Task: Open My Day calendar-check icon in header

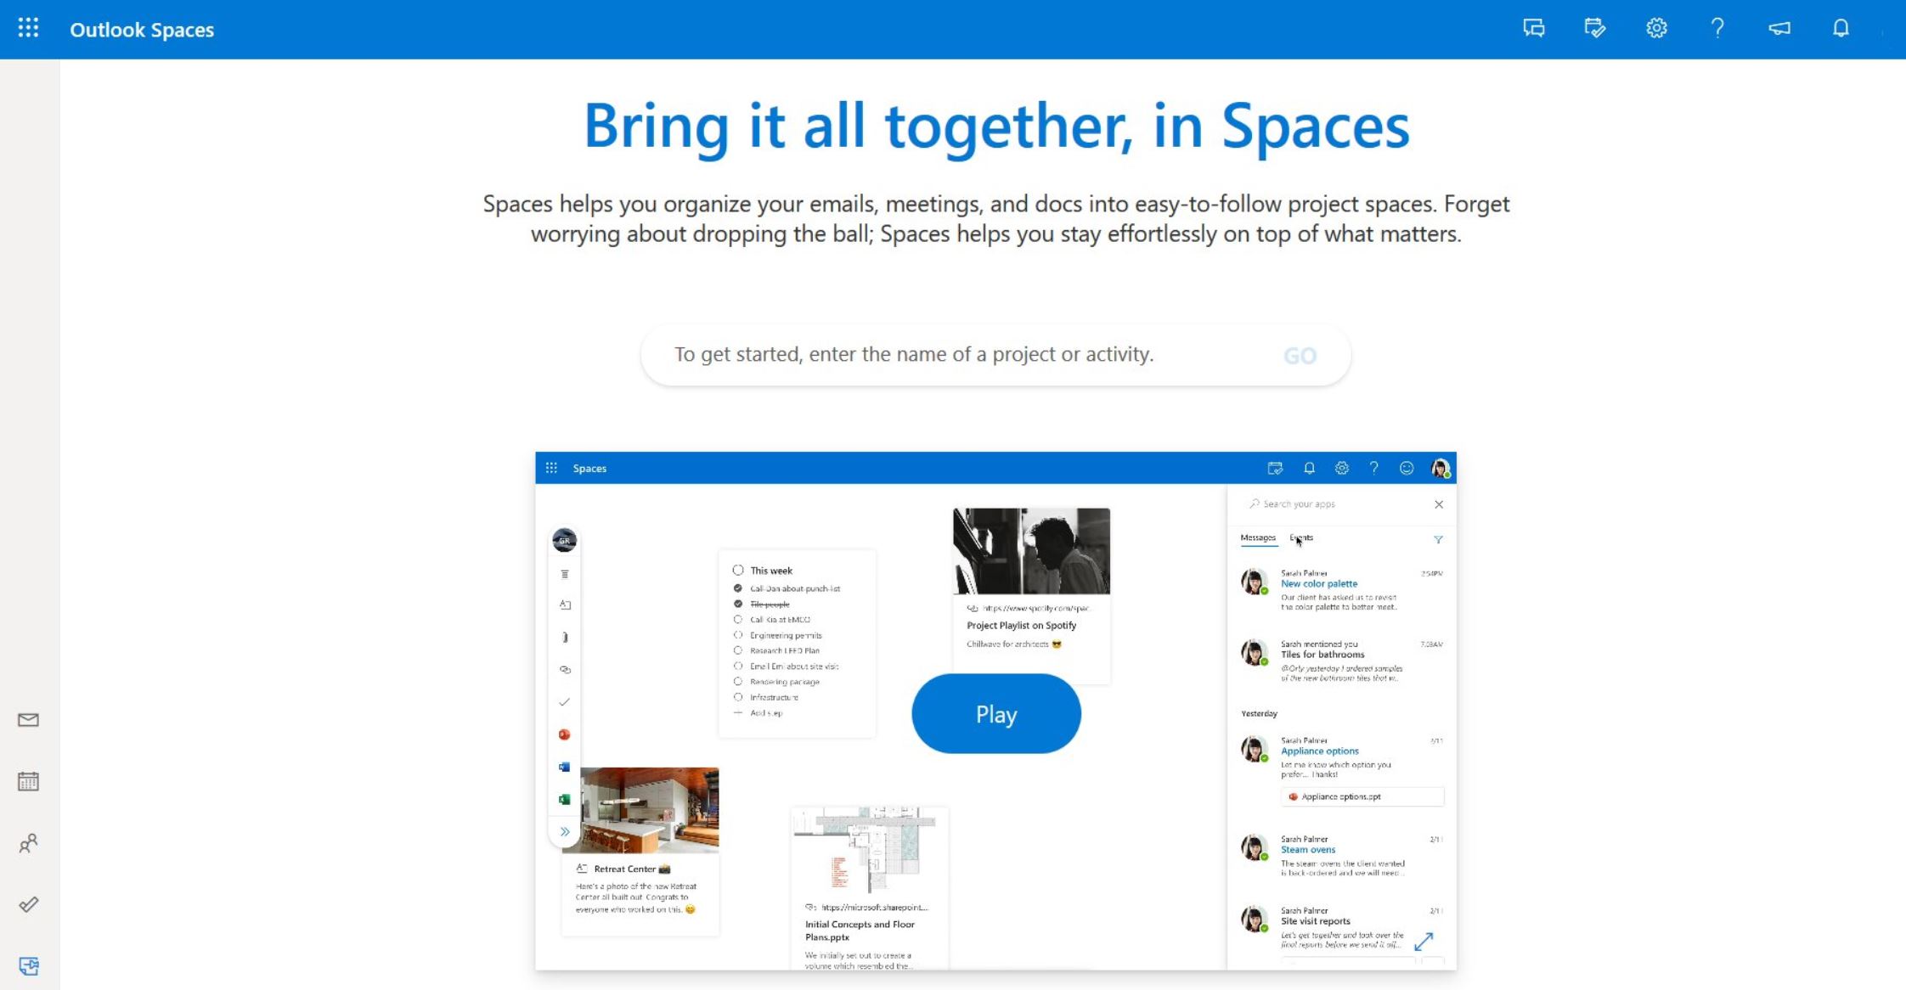Action: pyautogui.click(x=1594, y=28)
